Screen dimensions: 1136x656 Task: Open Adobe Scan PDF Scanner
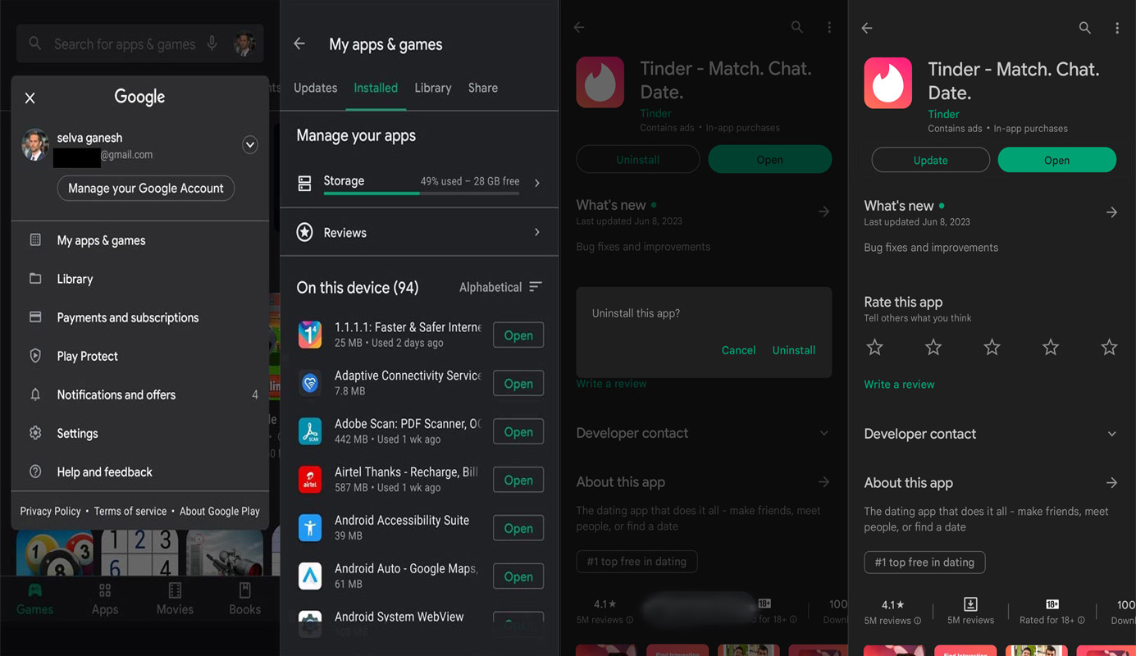[x=518, y=432]
